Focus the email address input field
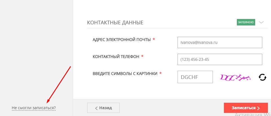The width and height of the screenshot is (271, 116). 220,42
